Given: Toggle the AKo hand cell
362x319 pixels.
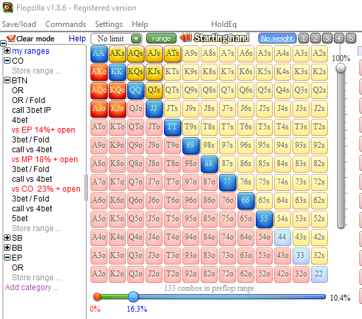Looking at the screenshot, I should pyautogui.click(x=99, y=72).
